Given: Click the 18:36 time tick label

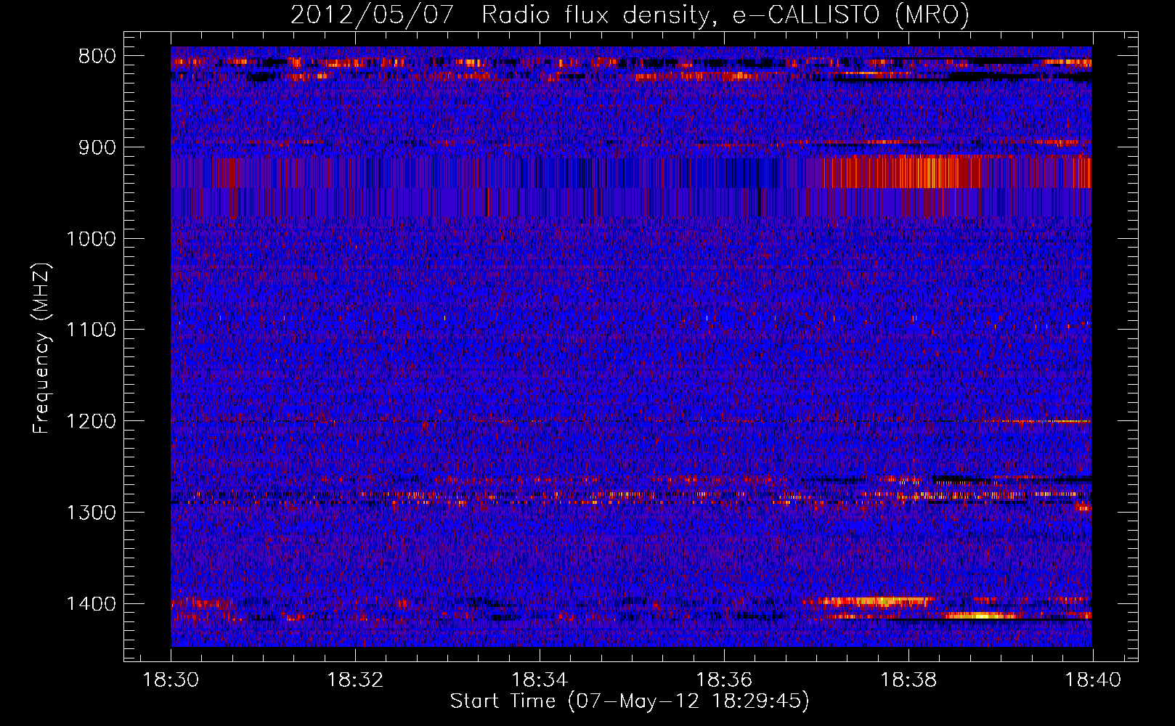Looking at the screenshot, I should click(x=724, y=680).
